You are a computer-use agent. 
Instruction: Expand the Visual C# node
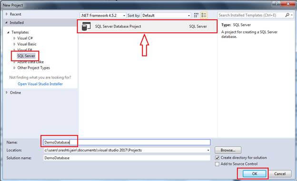click(14, 38)
